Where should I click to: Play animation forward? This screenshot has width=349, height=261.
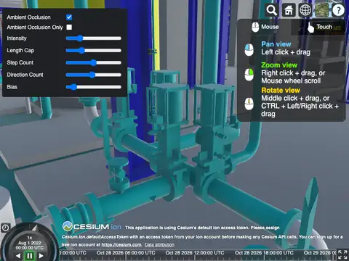(x=41, y=256)
